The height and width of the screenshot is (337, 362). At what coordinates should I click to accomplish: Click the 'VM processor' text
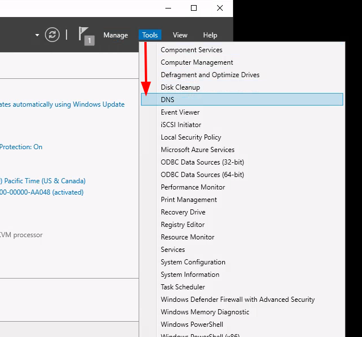(x=21, y=235)
